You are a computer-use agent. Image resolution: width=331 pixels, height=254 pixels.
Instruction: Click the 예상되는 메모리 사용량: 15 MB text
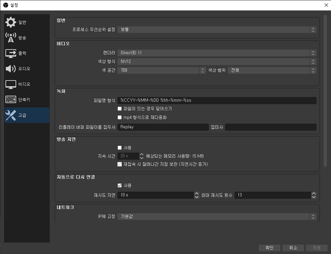point(175,156)
